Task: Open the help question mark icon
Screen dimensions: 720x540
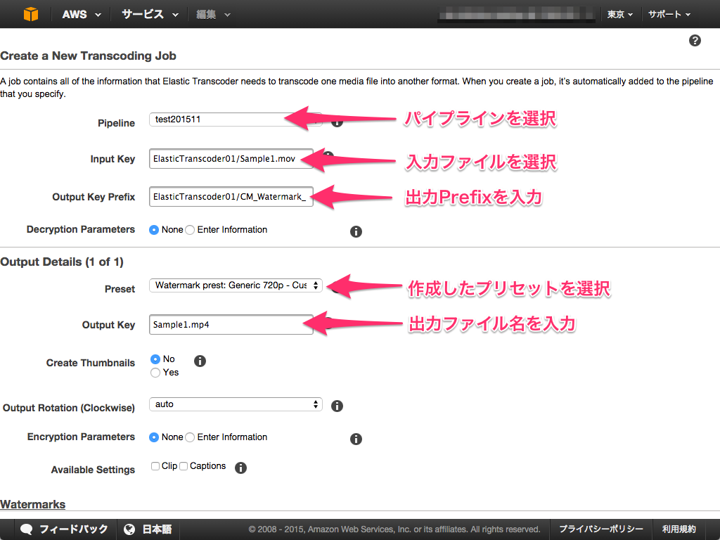Action: coord(695,41)
